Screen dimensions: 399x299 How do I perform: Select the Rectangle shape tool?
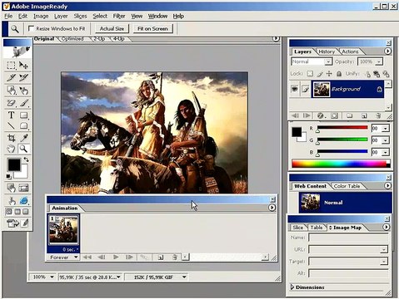point(23,115)
